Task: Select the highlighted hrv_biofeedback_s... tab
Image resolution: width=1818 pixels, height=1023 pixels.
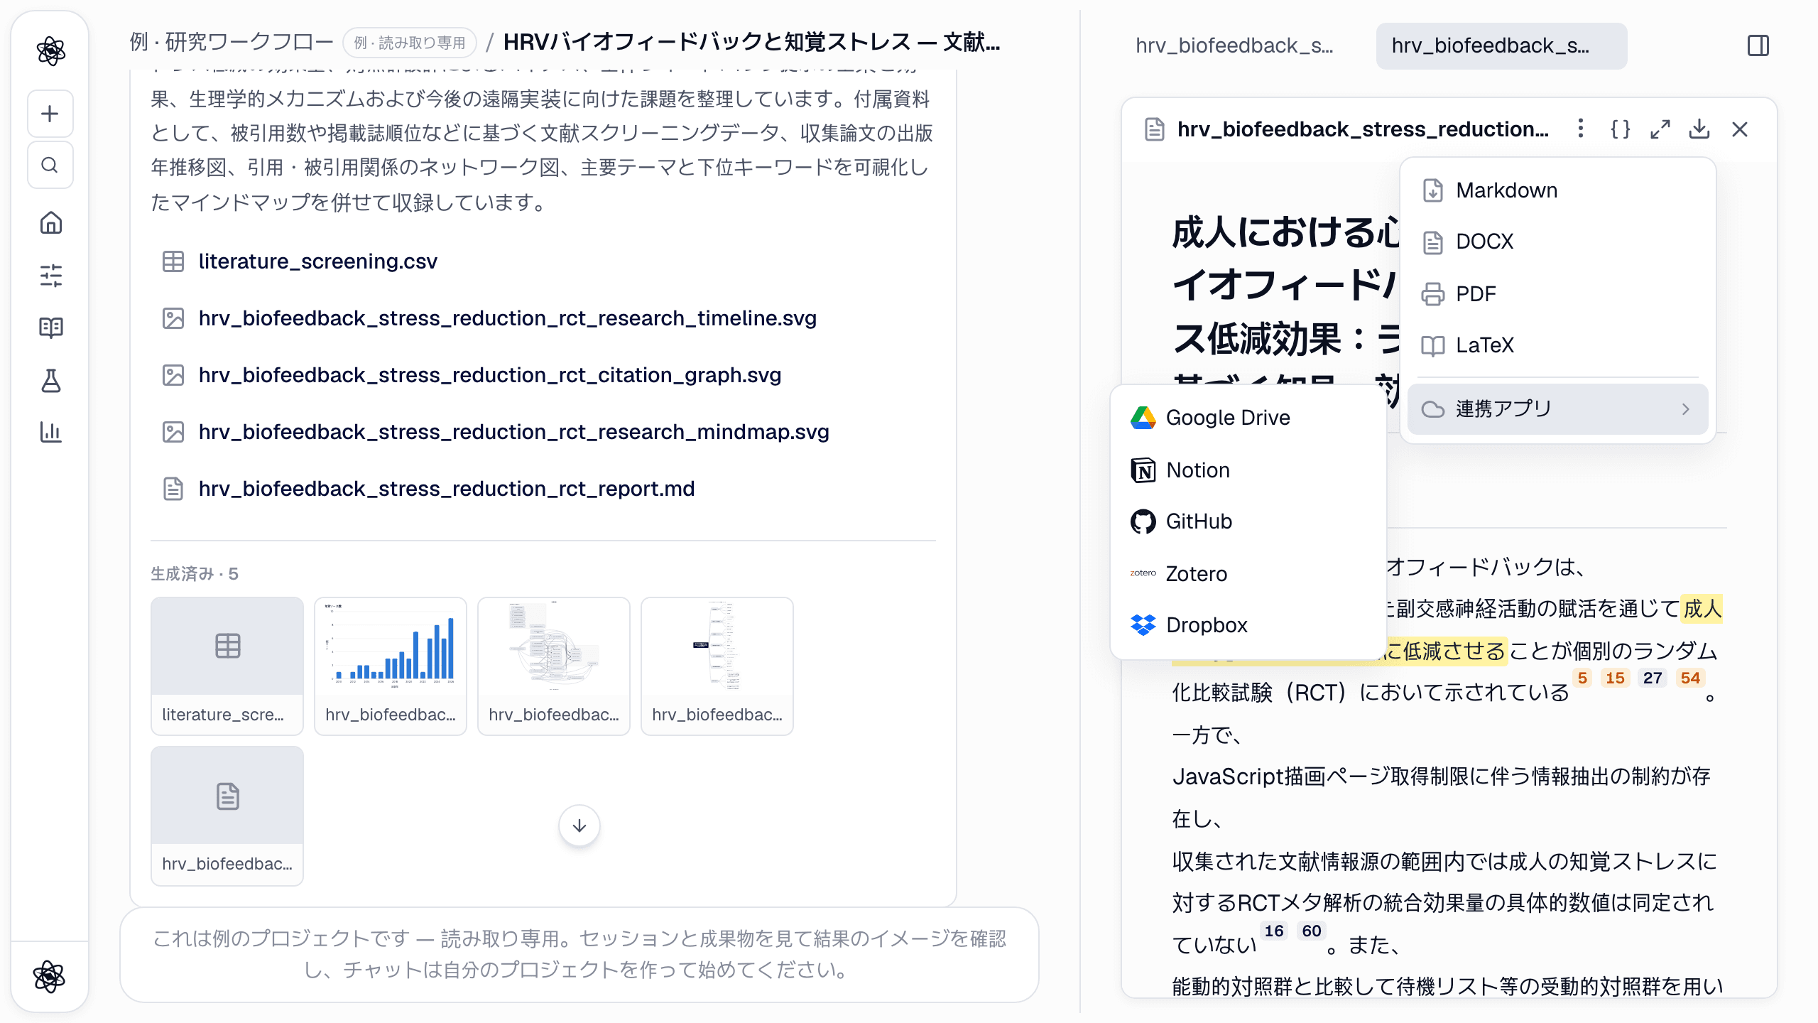Action: pos(1501,46)
